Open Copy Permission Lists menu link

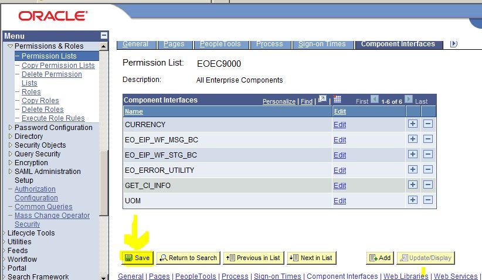[58, 66]
